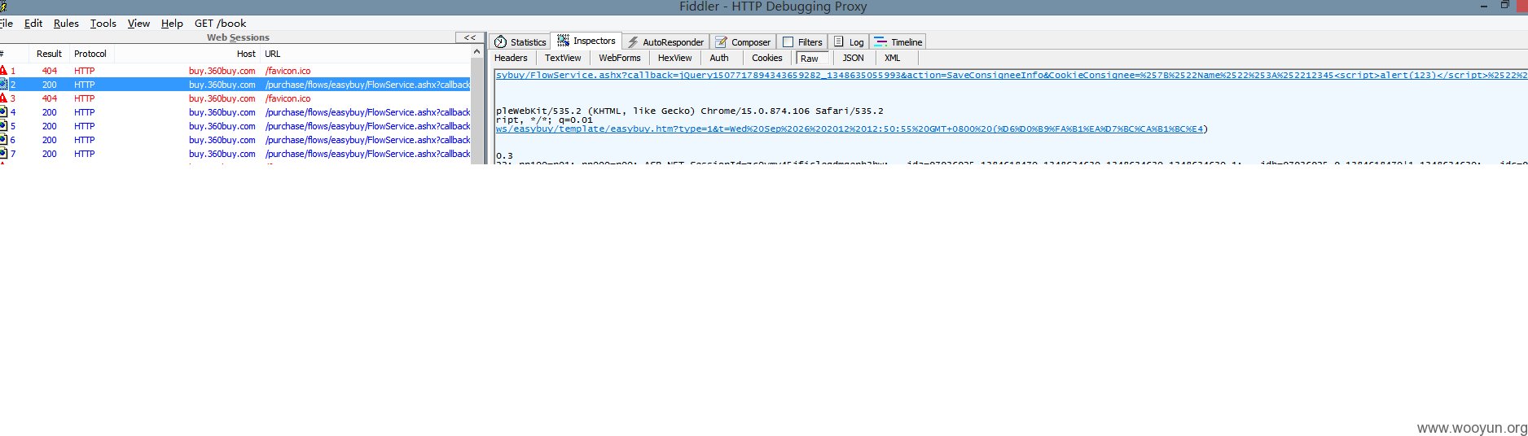
Task: Click the GET /book menu item
Action: (x=220, y=24)
